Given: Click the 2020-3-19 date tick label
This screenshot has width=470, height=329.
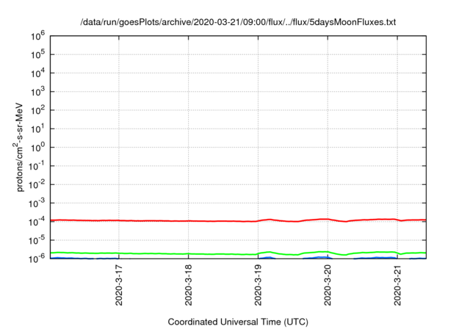Looking at the screenshot, I should (x=258, y=285).
